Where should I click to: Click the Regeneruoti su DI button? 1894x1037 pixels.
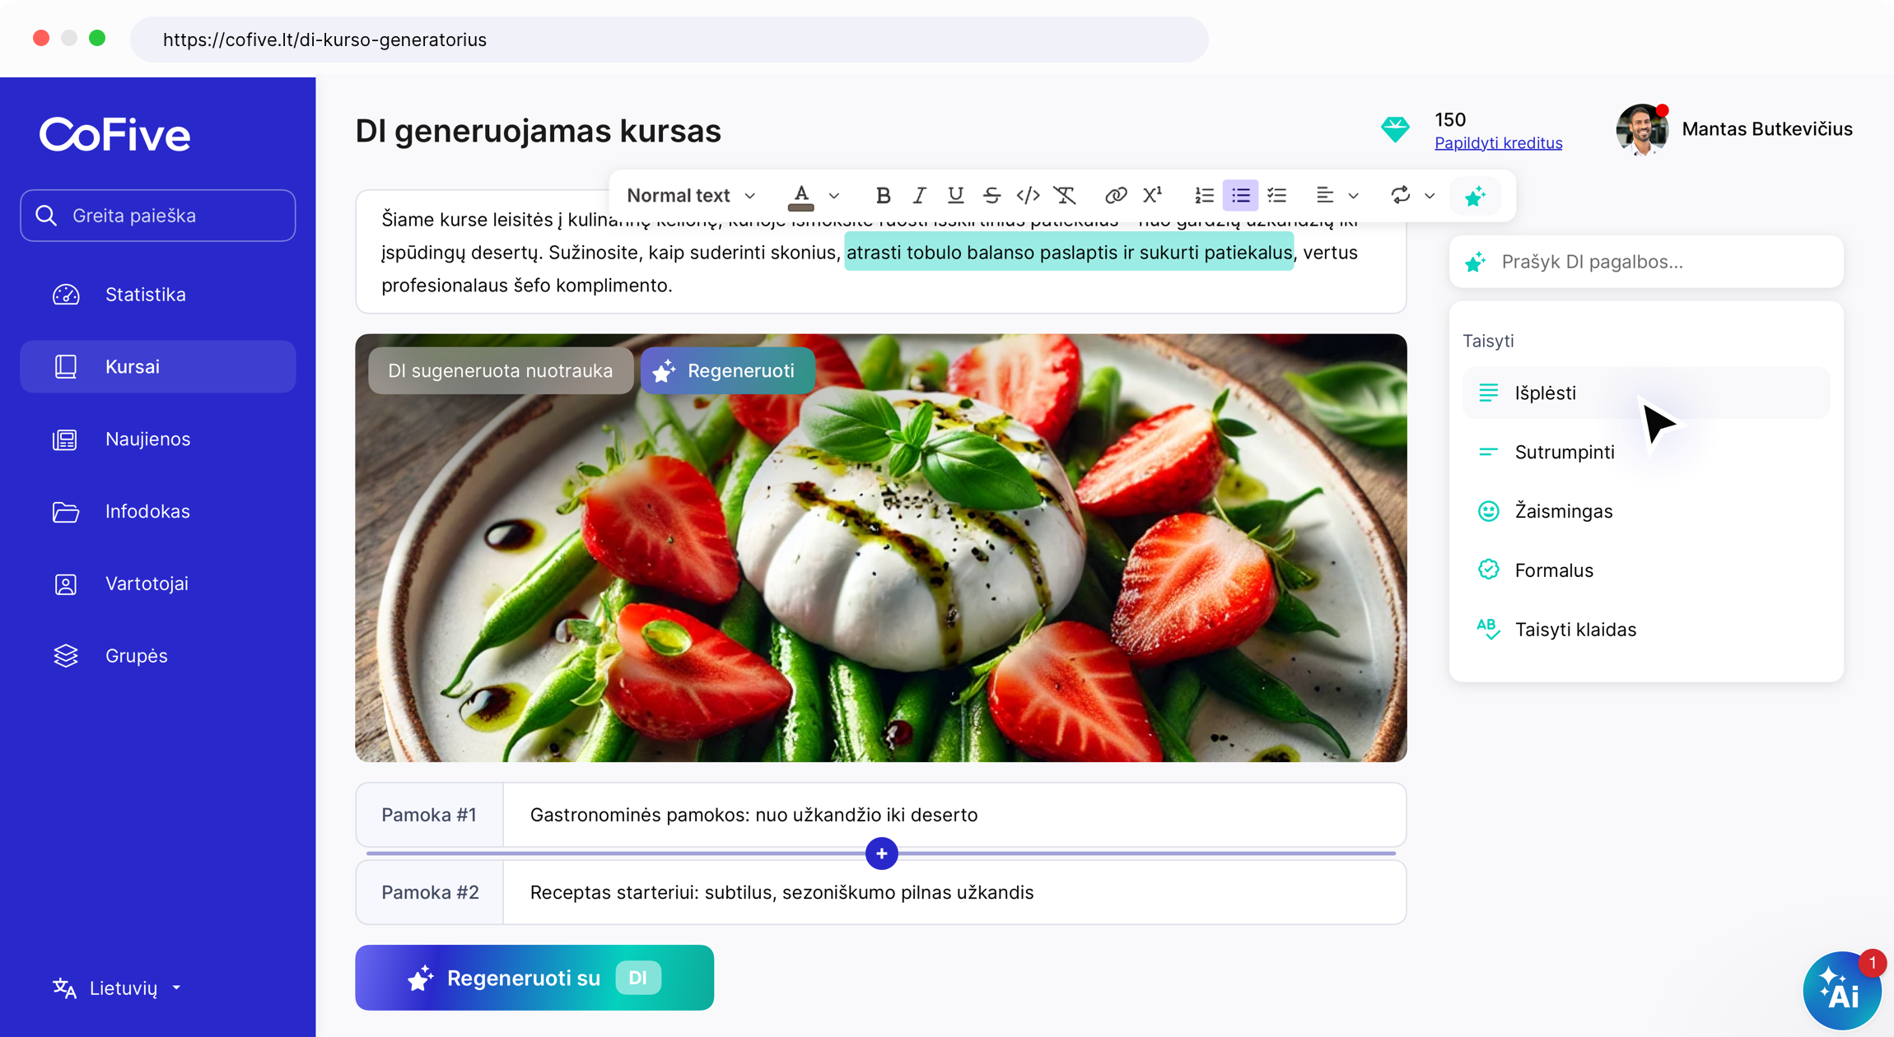coord(534,978)
